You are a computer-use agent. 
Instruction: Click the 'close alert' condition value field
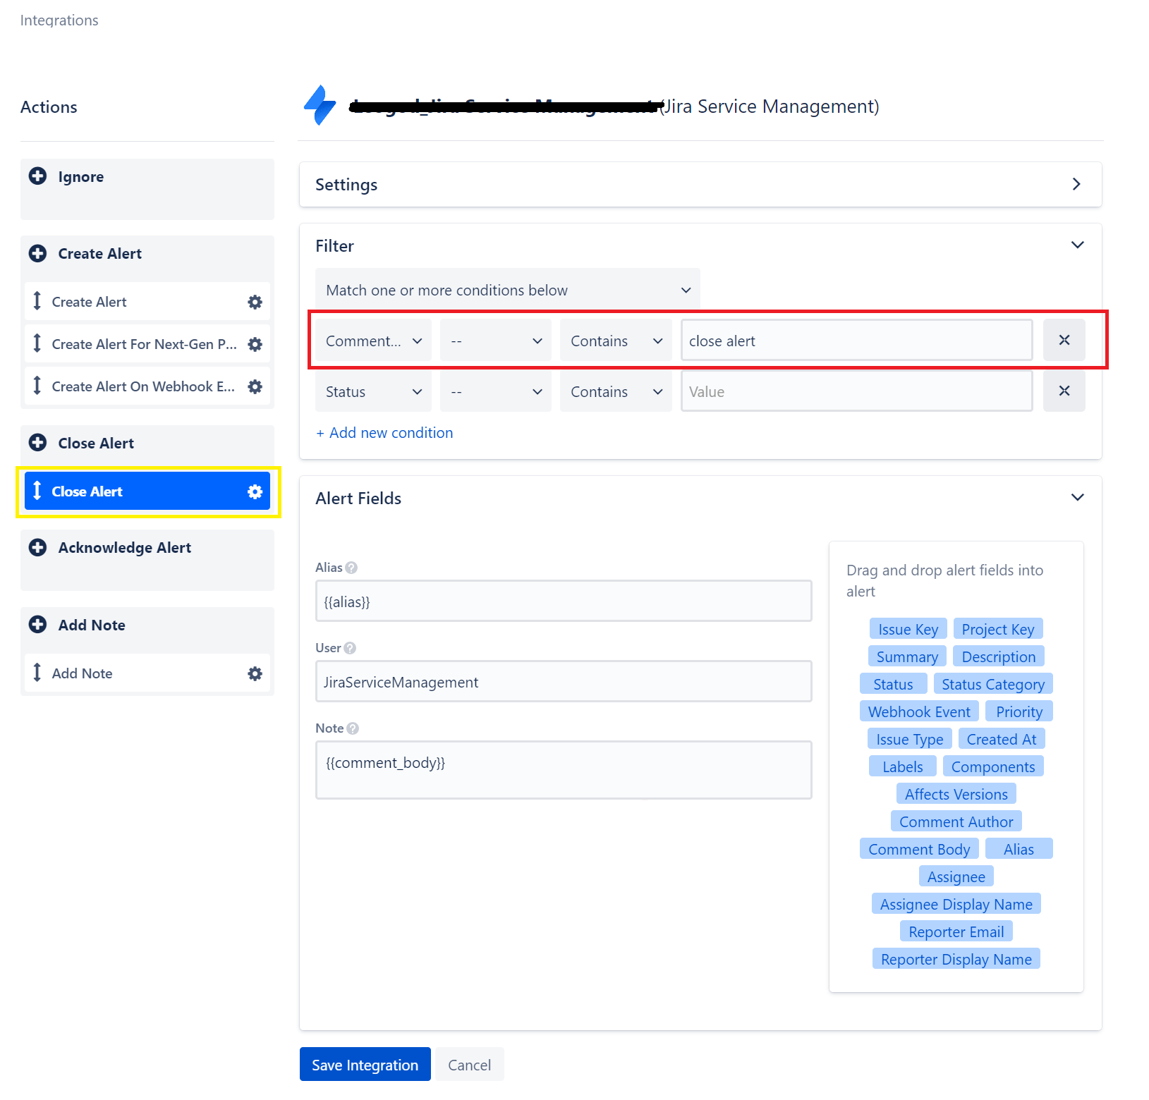click(x=857, y=341)
